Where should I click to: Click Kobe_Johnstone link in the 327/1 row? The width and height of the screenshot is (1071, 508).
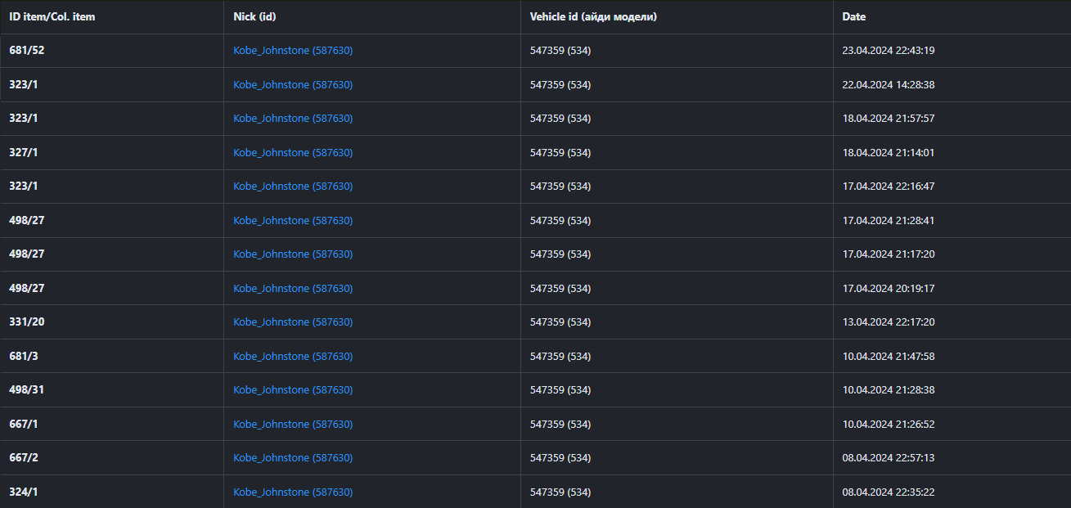(293, 153)
